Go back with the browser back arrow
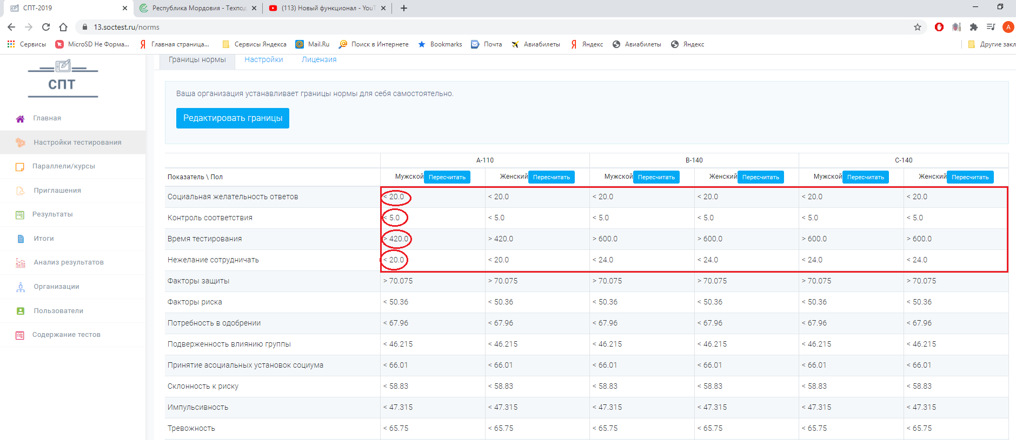Image resolution: width=1016 pixels, height=440 pixels. pos(11,27)
